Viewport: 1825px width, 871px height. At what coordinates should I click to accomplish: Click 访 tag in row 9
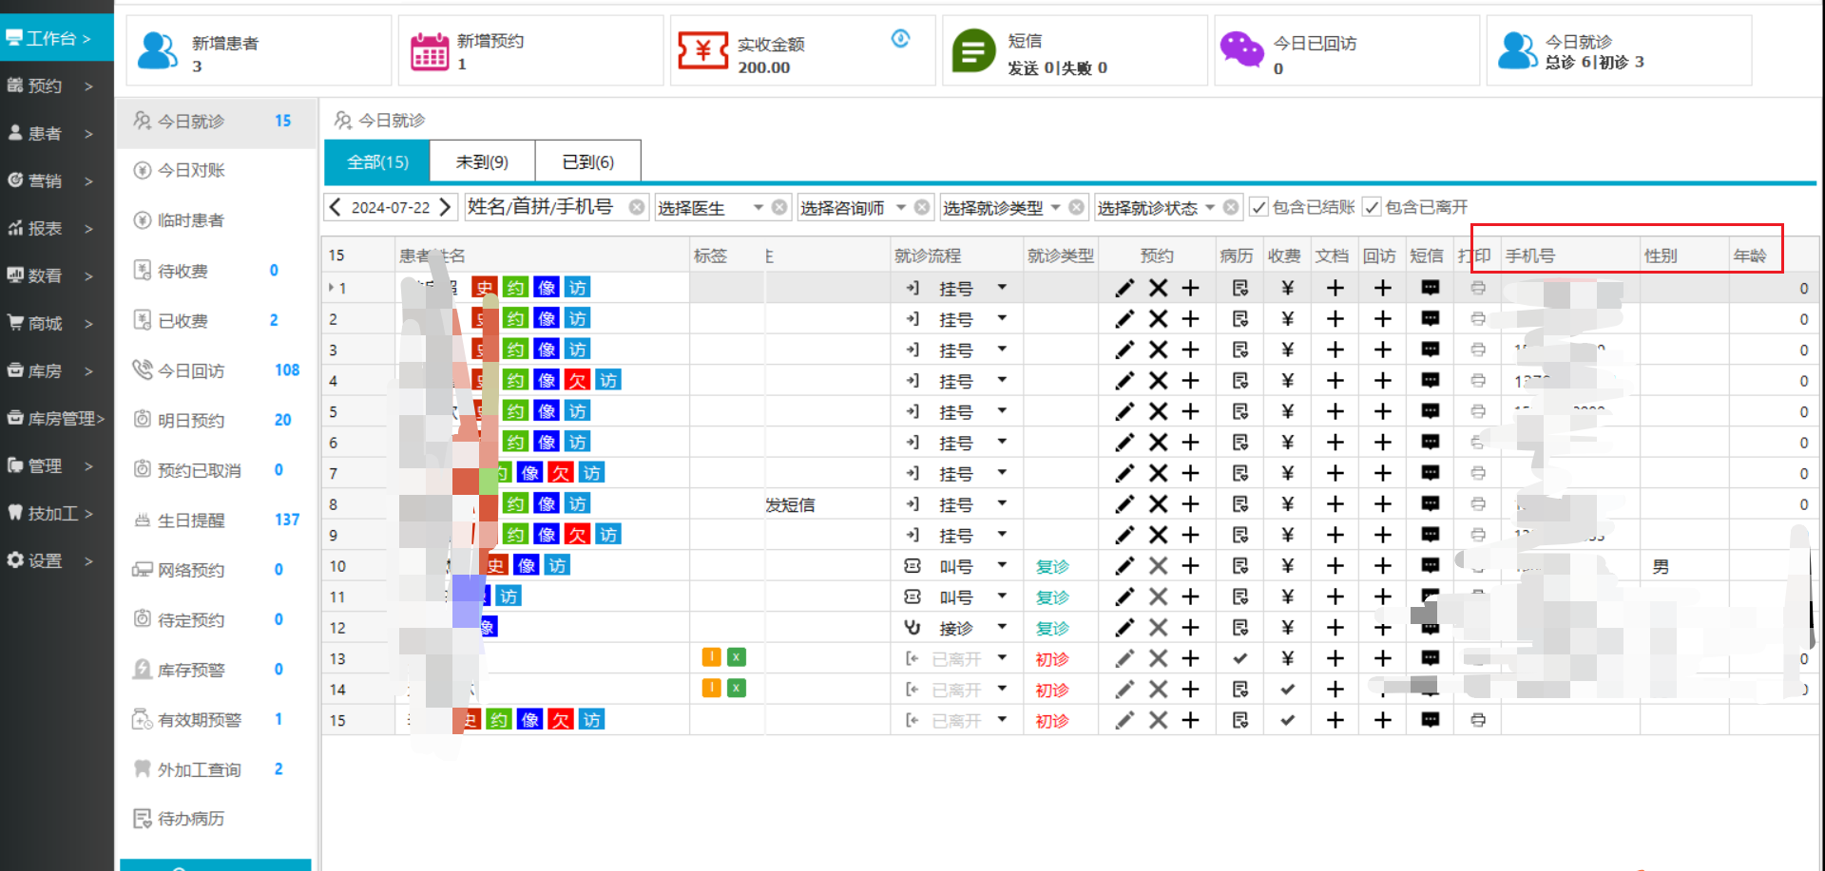(x=608, y=535)
